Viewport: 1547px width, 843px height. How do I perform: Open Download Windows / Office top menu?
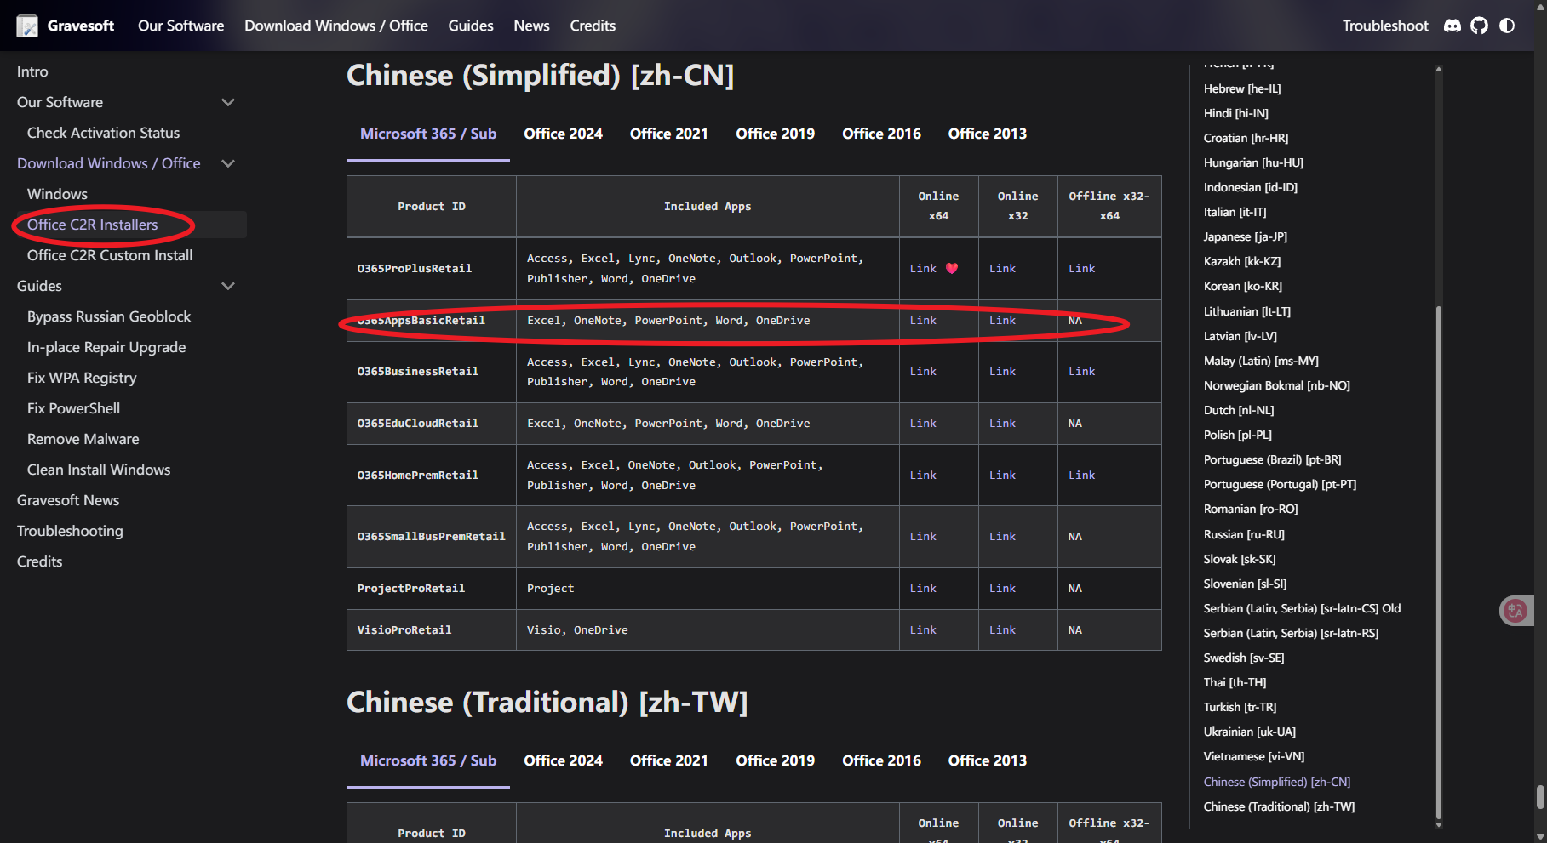(x=336, y=26)
